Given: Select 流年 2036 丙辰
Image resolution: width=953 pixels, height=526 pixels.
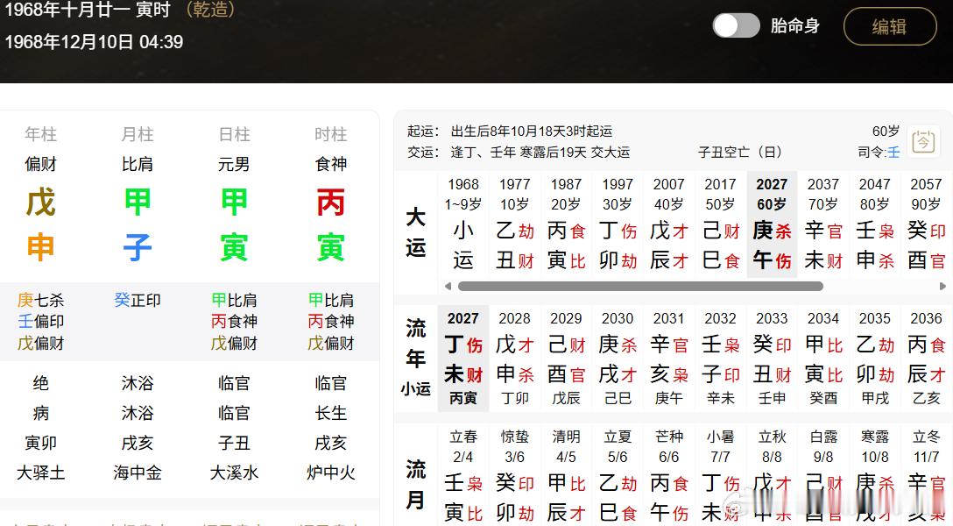Looking at the screenshot, I should 926,359.
